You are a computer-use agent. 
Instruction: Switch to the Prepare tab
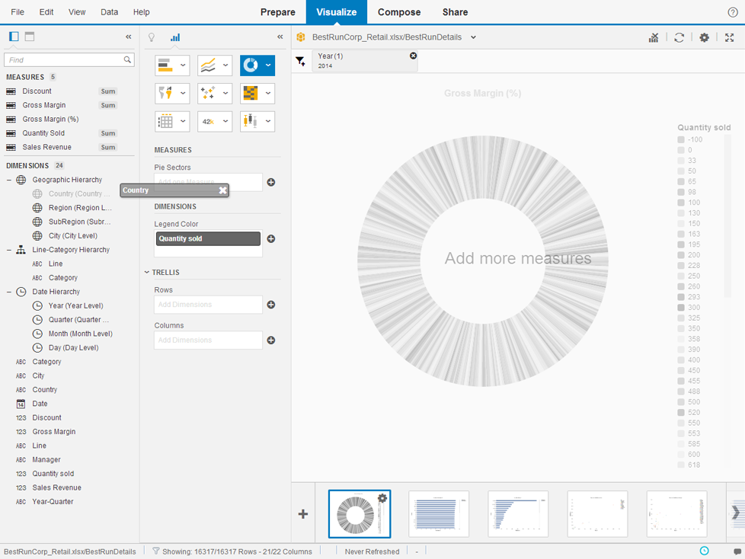278,12
